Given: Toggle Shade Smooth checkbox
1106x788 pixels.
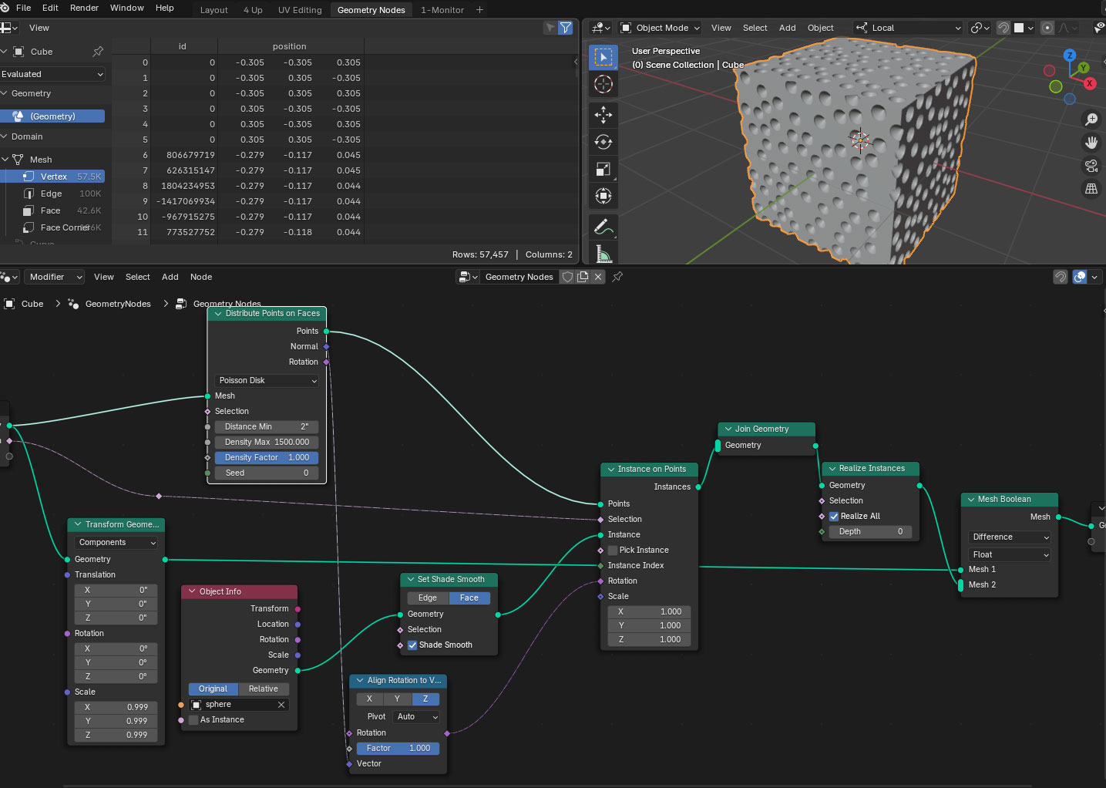Looking at the screenshot, I should [x=412, y=645].
